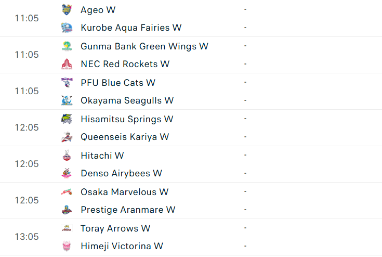Open the NEC Red Rockets W link

pos(125,64)
